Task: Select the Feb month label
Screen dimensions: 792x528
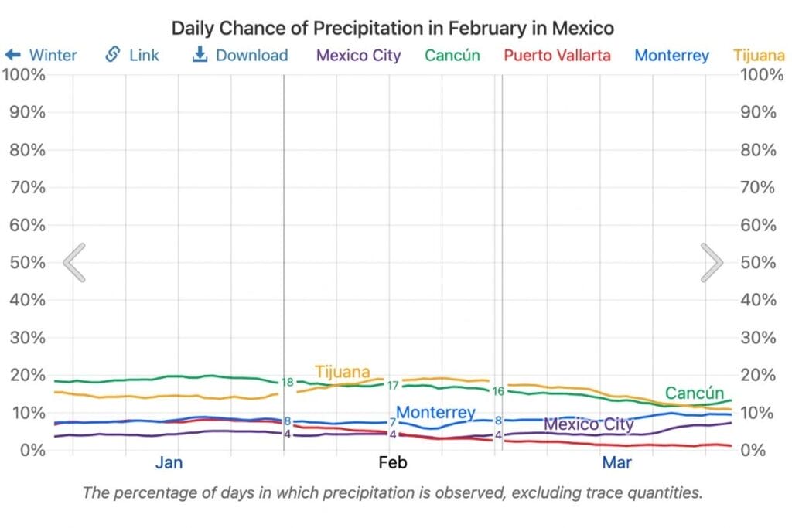Action: tap(392, 463)
